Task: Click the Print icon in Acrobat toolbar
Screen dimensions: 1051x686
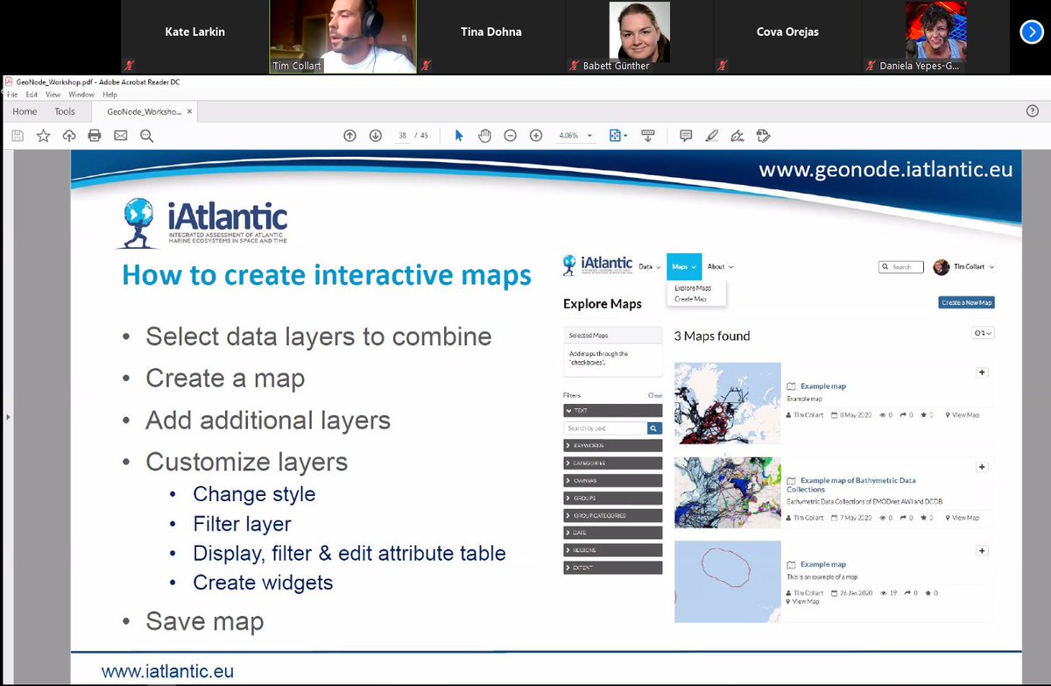Action: (x=95, y=136)
